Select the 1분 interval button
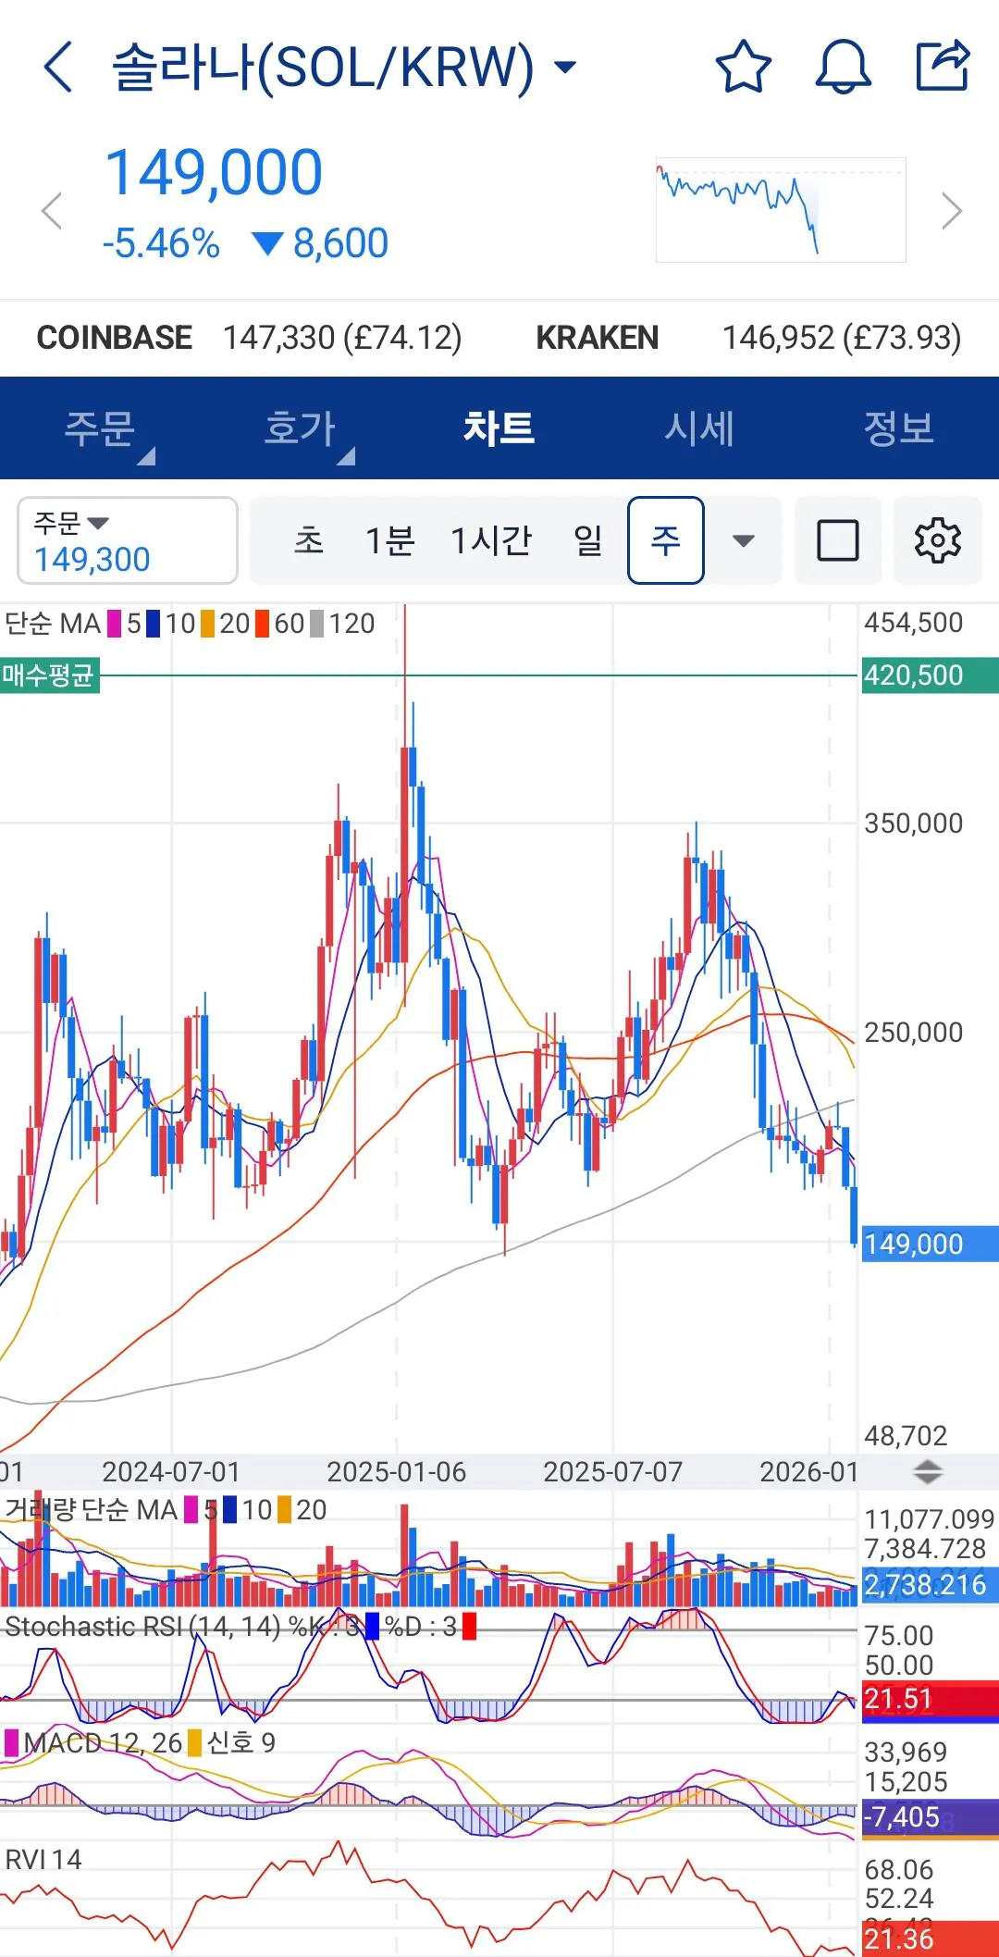The width and height of the screenshot is (999, 1957). click(x=389, y=540)
